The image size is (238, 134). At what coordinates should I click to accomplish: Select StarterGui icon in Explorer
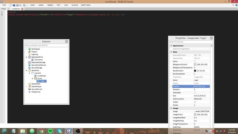tap(29, 70)
